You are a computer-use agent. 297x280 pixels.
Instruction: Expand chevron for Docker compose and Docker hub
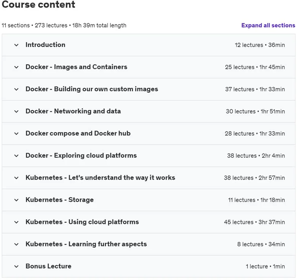(x=16, y=134)
